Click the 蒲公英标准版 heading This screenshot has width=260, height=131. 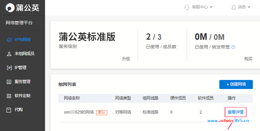coord(87,37)
